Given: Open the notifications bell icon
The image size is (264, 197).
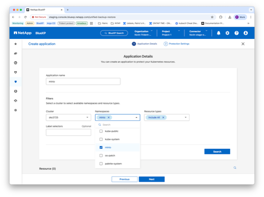Looking at the screenshot, I should [x=219, y=33].
